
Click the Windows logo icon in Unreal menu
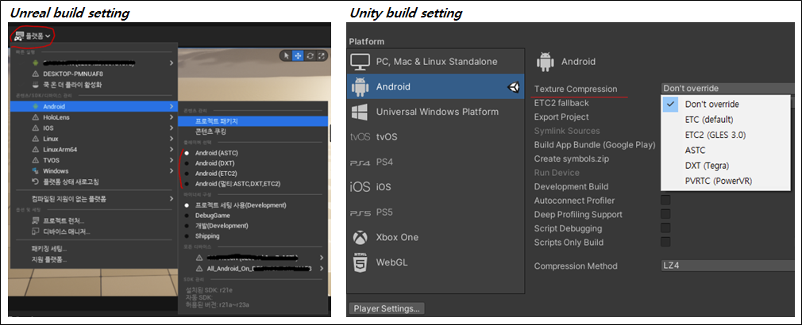[35, 171]
